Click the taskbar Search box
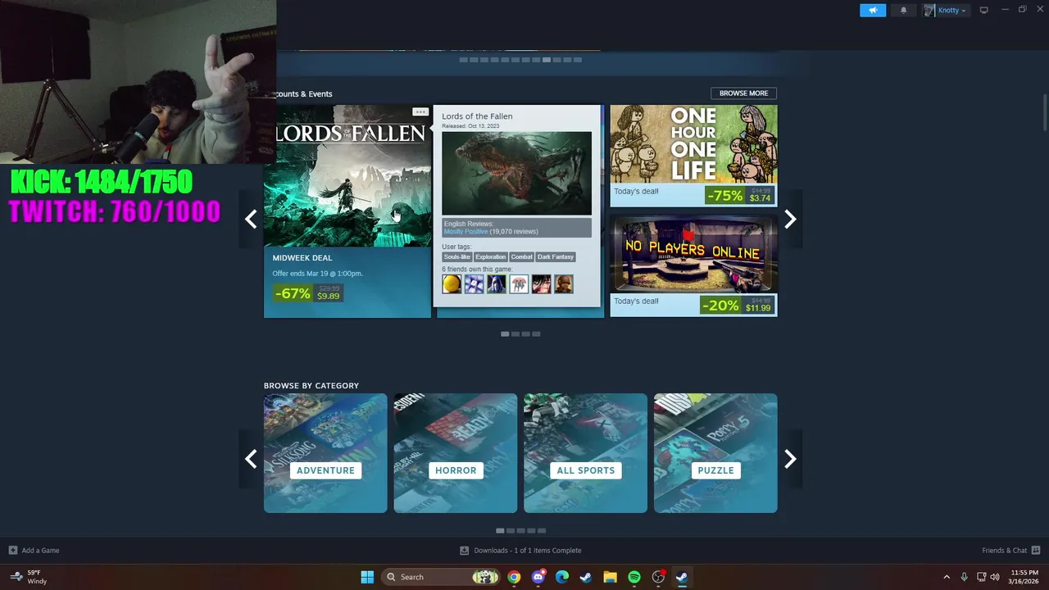Screen dimensions: 1049x590 (x=443, y=577)
